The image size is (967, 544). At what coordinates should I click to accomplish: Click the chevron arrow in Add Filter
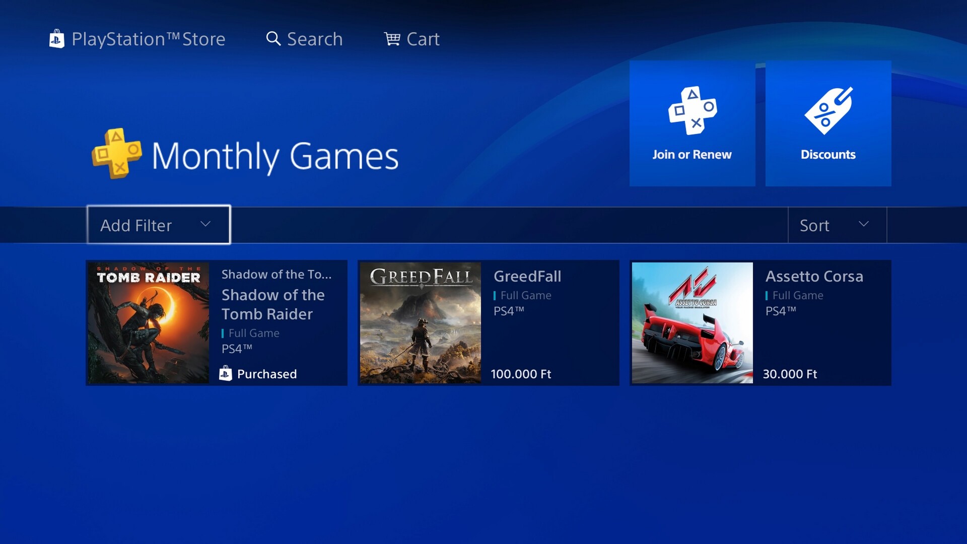click(x=205, y=224)
